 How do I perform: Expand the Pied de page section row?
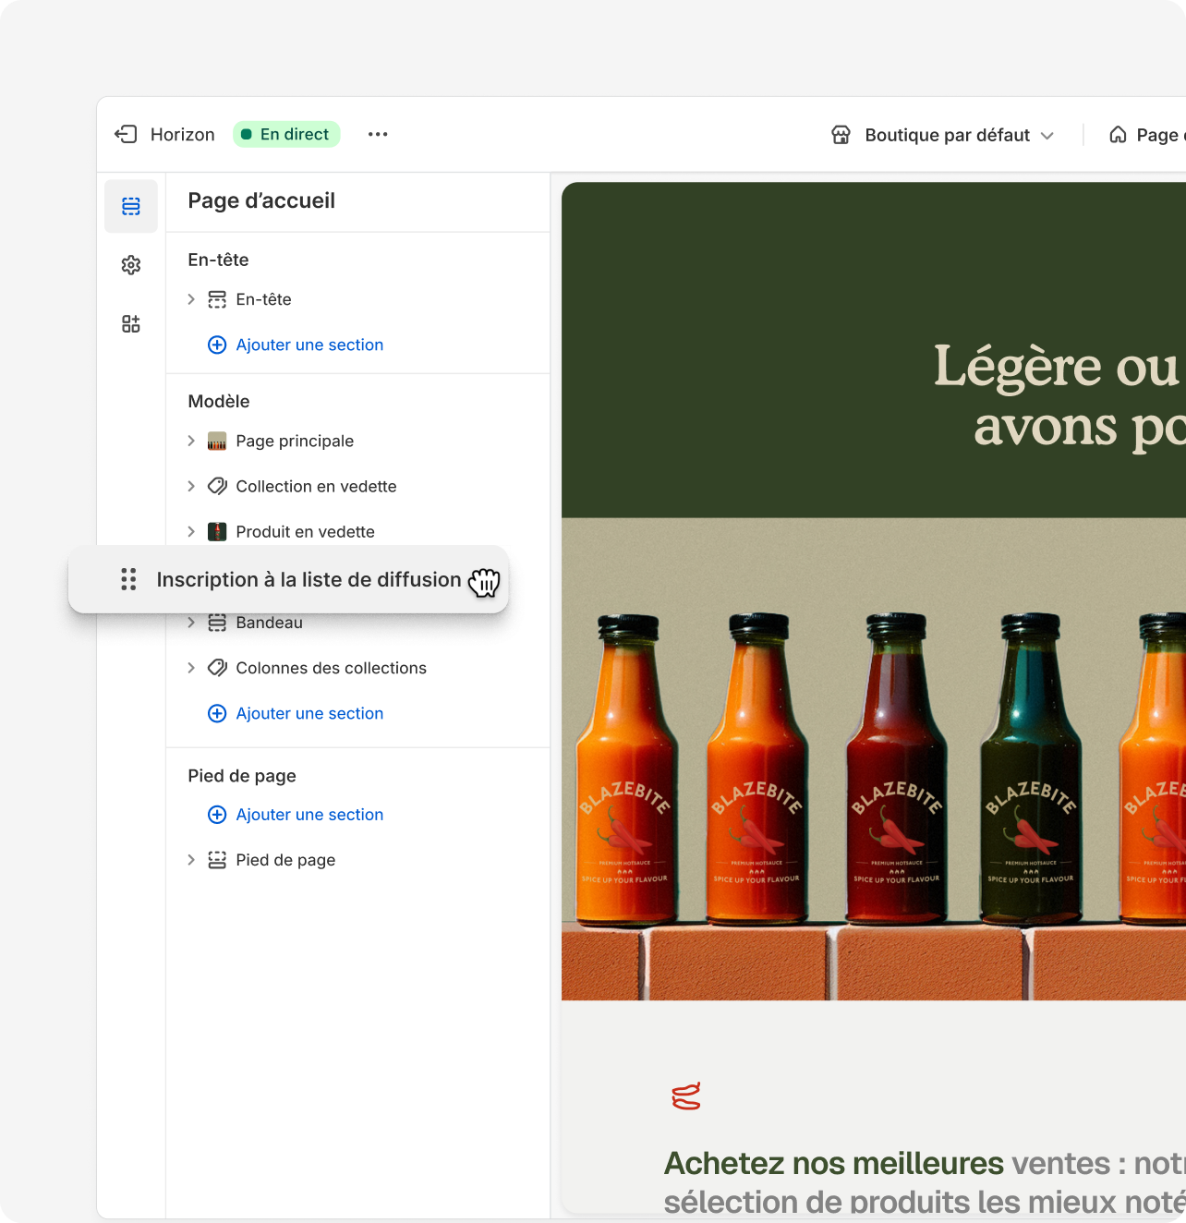191,860
